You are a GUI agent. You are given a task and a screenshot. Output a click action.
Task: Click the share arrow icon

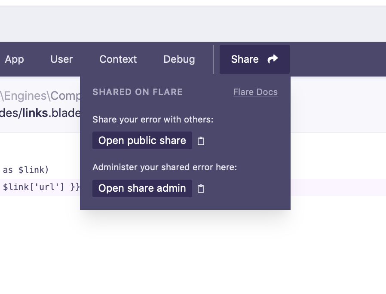[x=273, y=59]
